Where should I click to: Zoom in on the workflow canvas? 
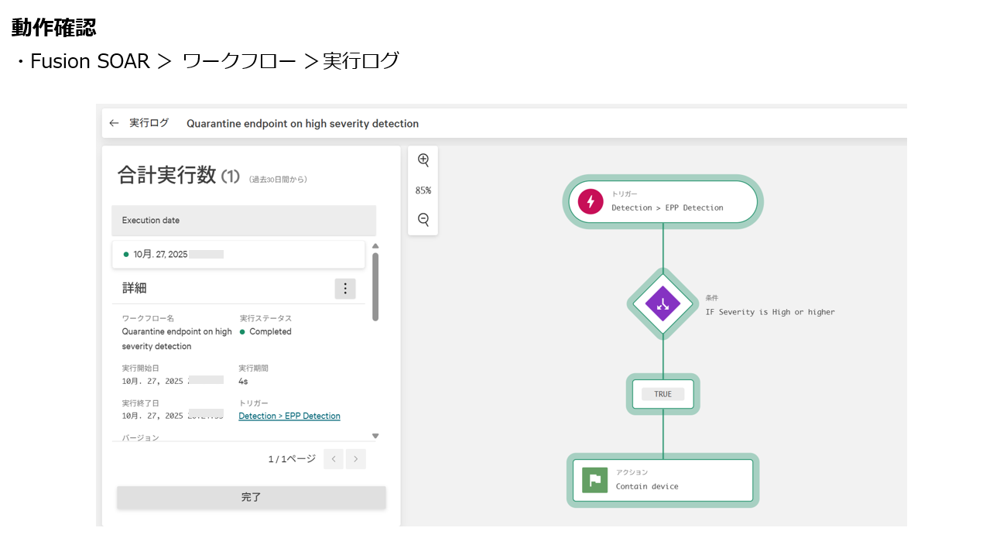coord(423,160)
